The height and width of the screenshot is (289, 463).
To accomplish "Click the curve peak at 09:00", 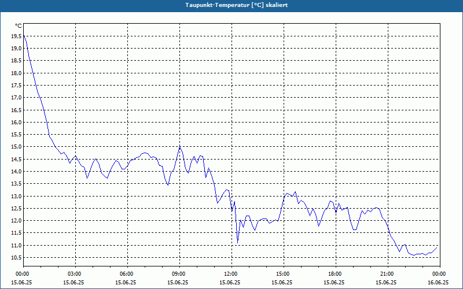I will pyautogui.click(x=180, y=147).
